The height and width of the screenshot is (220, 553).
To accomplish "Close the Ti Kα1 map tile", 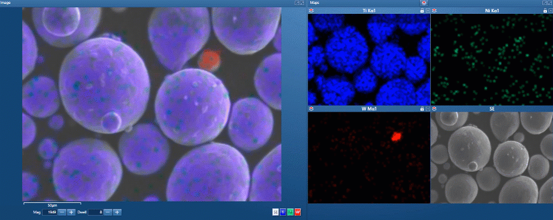I will click(x=428, y=11).
